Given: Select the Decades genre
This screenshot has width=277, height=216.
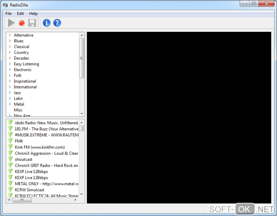Looking at the screenshot, I should coord(21,58).
